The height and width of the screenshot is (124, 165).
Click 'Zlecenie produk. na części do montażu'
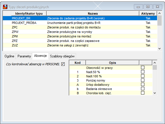pos(74,27)
